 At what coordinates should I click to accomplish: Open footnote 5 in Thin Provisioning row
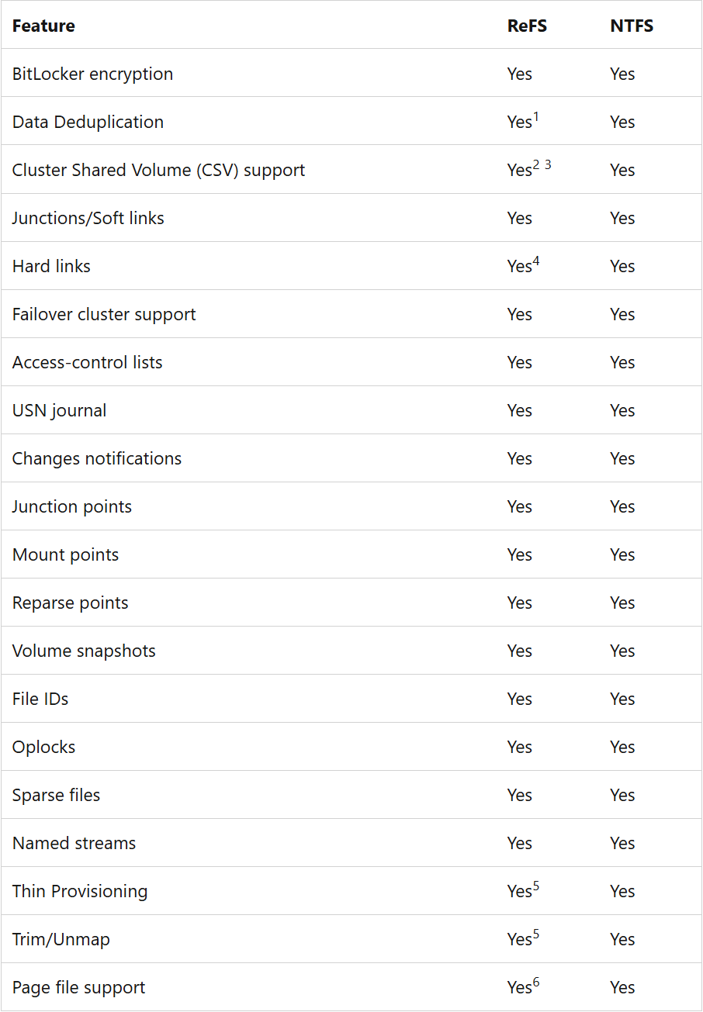click(536, 886)
